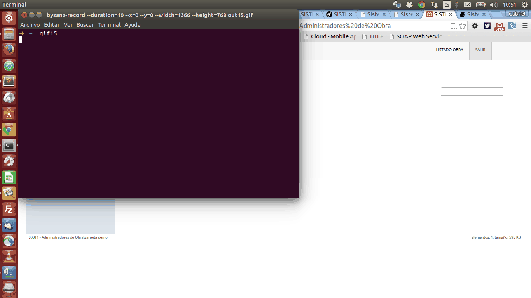Launch FileZilla from the launcher
531x298 pixels.
9,210
